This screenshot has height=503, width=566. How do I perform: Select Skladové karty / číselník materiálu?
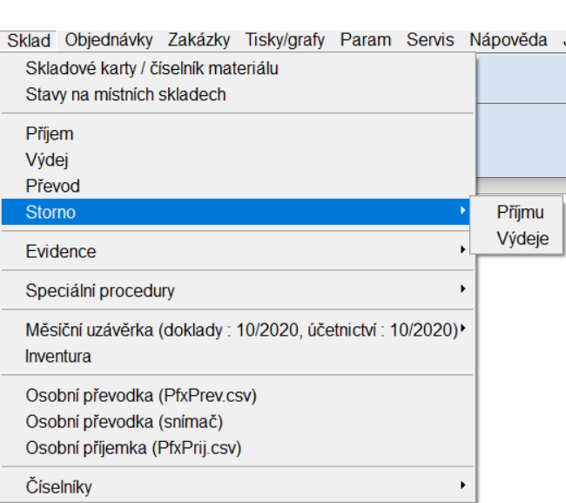[152, 68]
